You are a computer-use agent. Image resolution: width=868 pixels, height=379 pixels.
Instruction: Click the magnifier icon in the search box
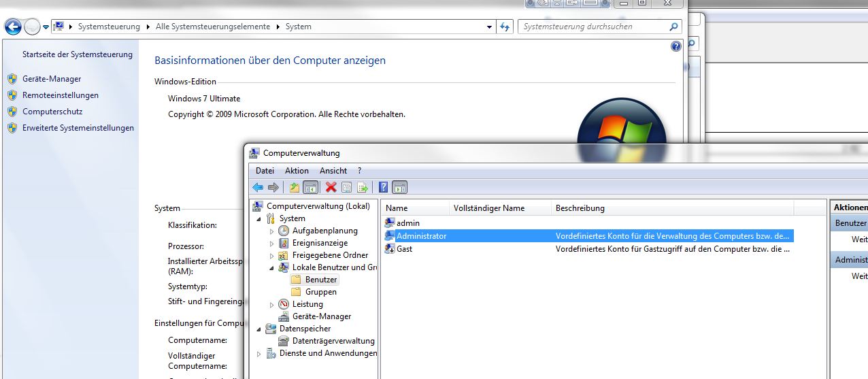point(673,27)
